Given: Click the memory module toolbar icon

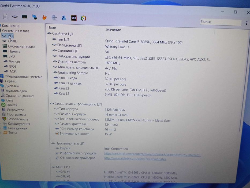Looking at the screenshot, I should 24,17.
